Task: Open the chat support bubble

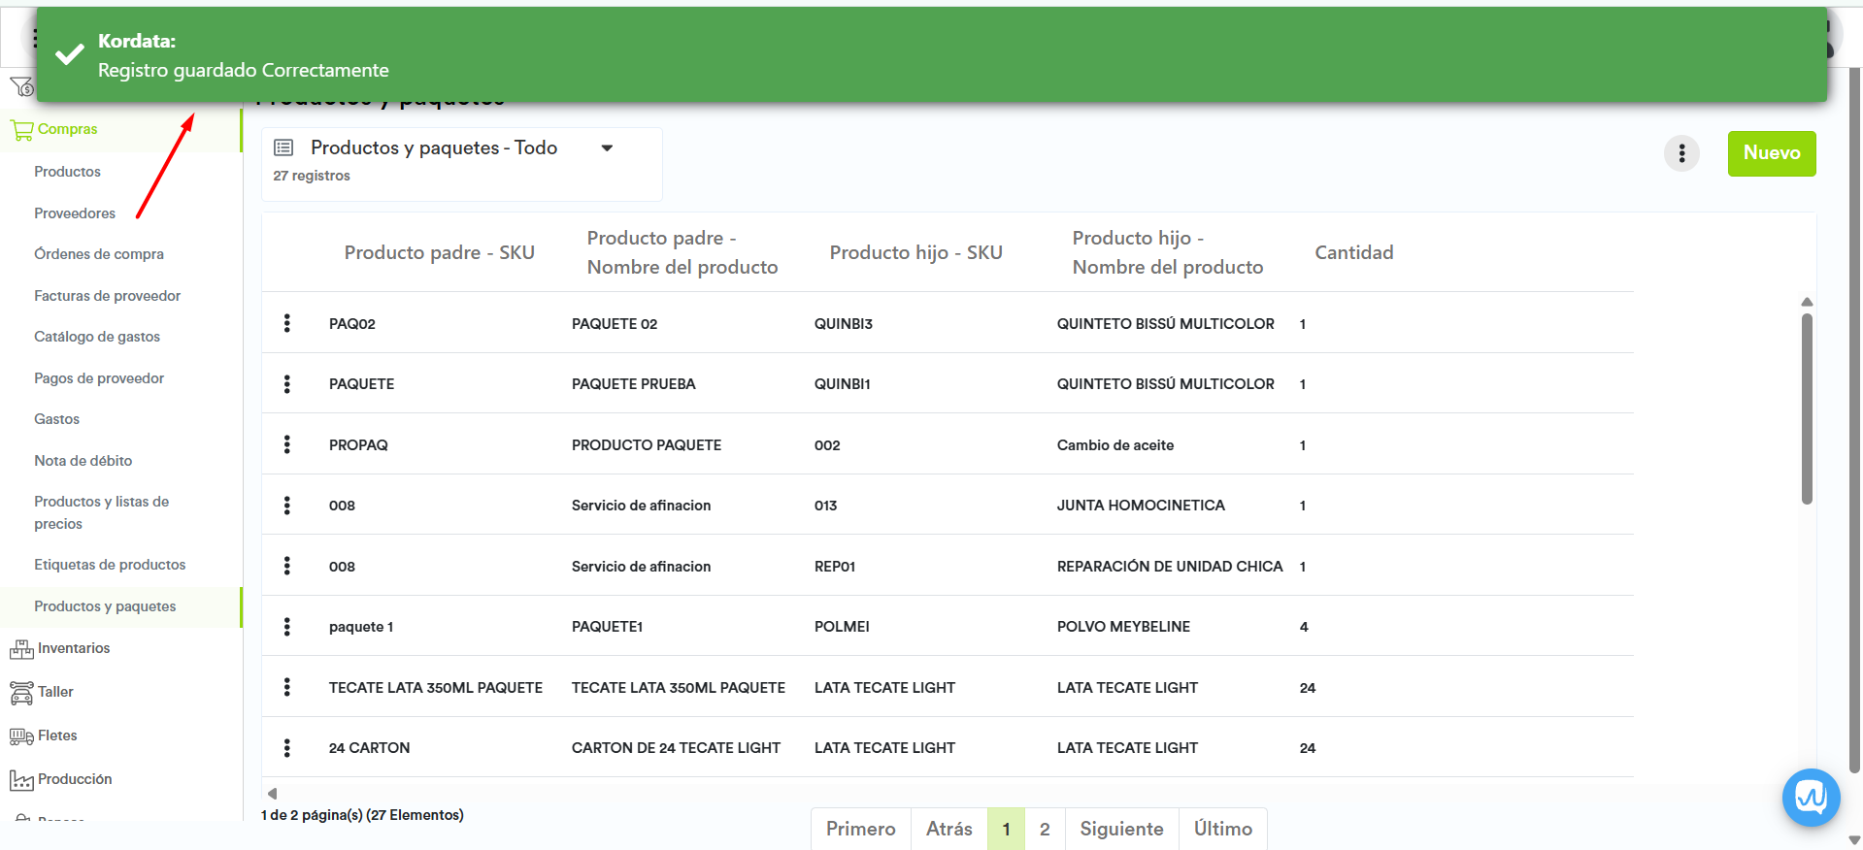Action: click(x=1811, y=798)
